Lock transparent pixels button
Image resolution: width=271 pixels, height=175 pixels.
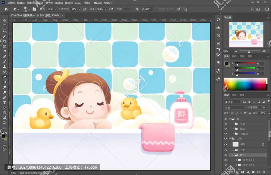coord(232,113)
